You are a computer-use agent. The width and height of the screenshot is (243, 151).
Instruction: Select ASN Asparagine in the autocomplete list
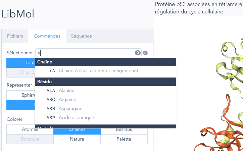(x=105, y=109)
